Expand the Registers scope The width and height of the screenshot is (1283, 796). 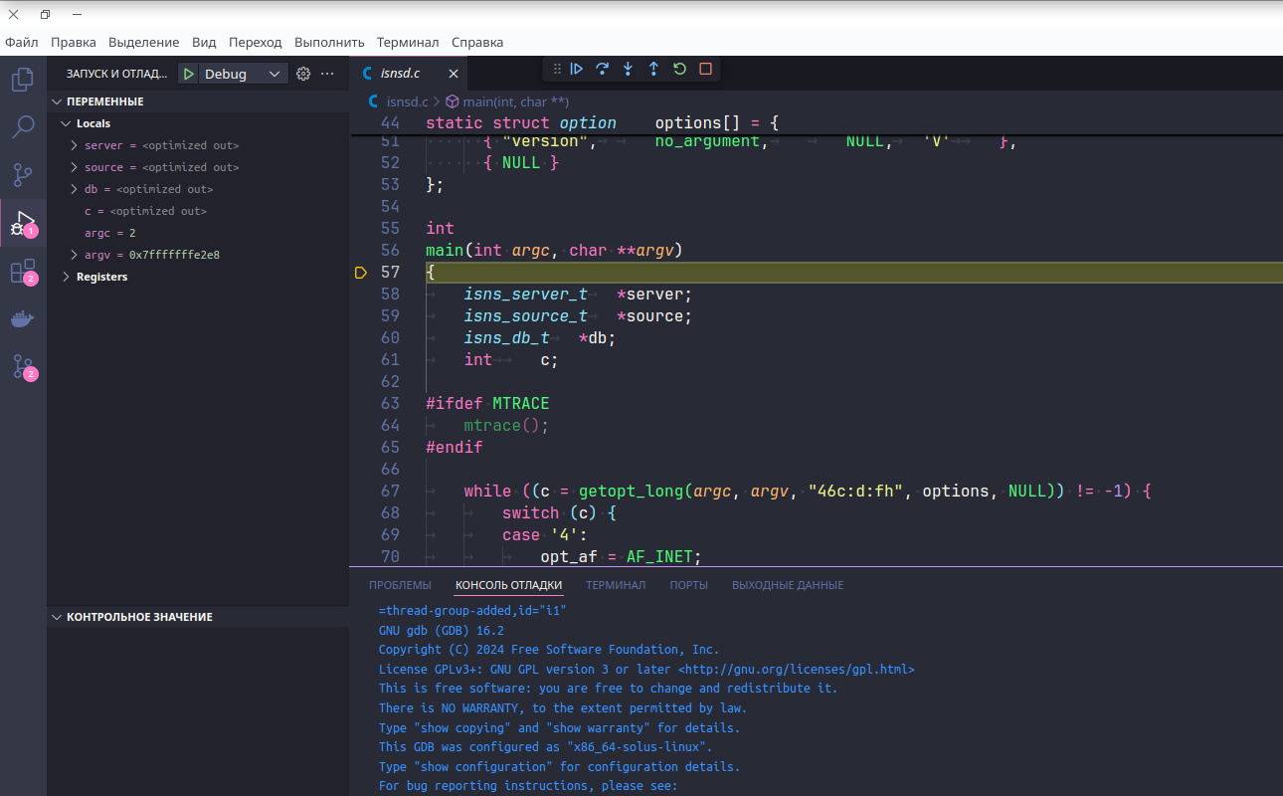click(66, 277)
